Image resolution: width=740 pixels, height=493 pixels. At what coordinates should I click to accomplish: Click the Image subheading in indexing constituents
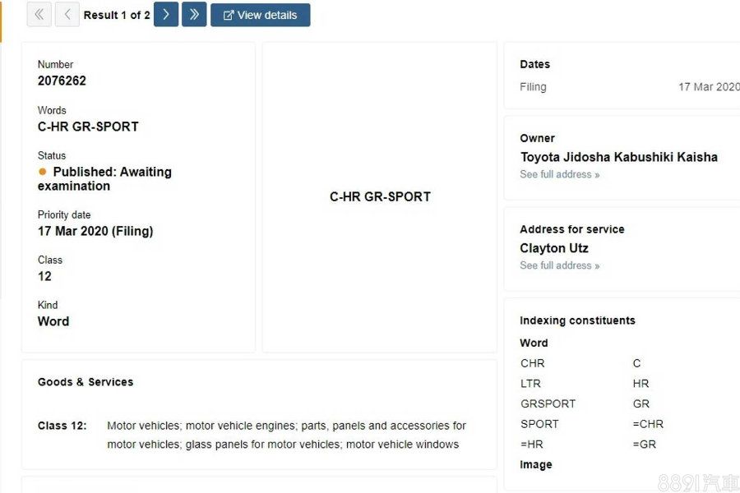[535, 465]
